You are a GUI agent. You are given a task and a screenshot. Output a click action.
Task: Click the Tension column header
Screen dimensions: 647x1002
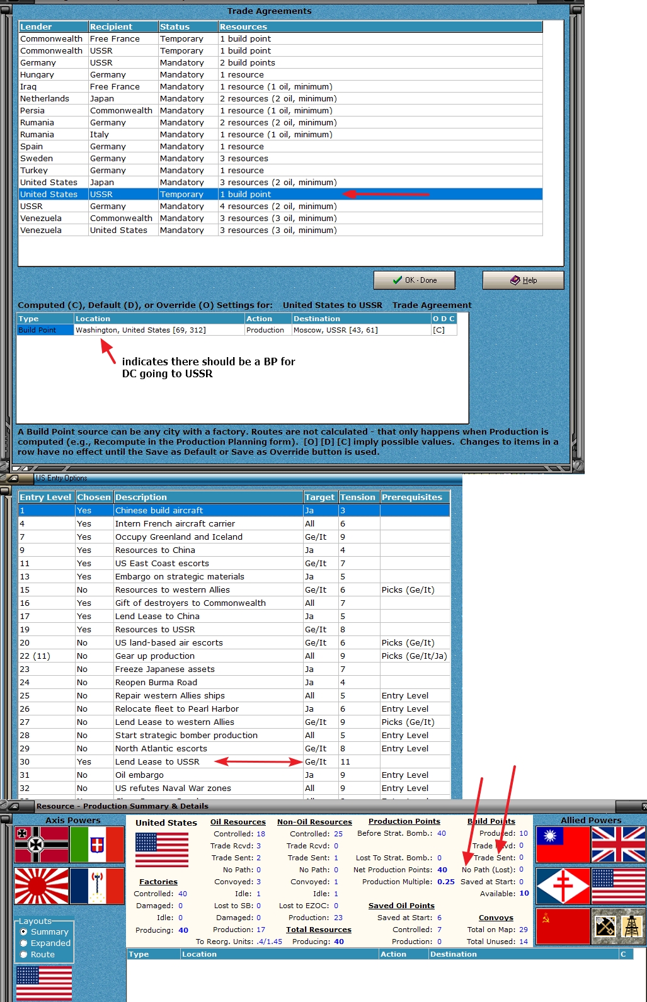click(359, 497)
